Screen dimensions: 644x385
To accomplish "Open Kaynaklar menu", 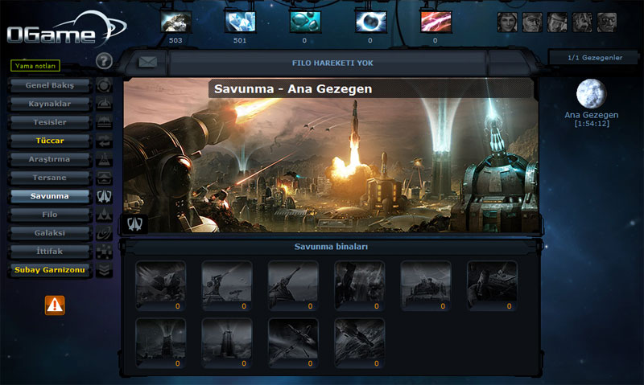I will coord(50,104).
